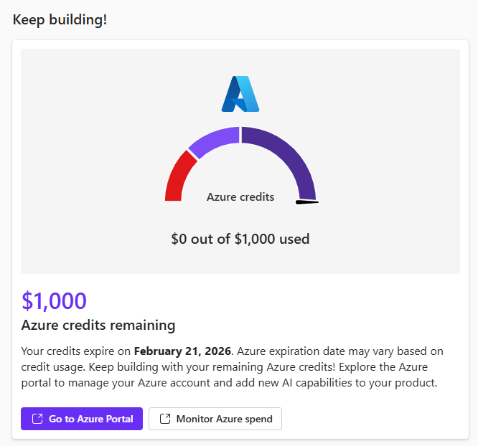
Task: Click the word "Azure" in the gauge label
Action: pyautogui.click(x=221, y=196)
